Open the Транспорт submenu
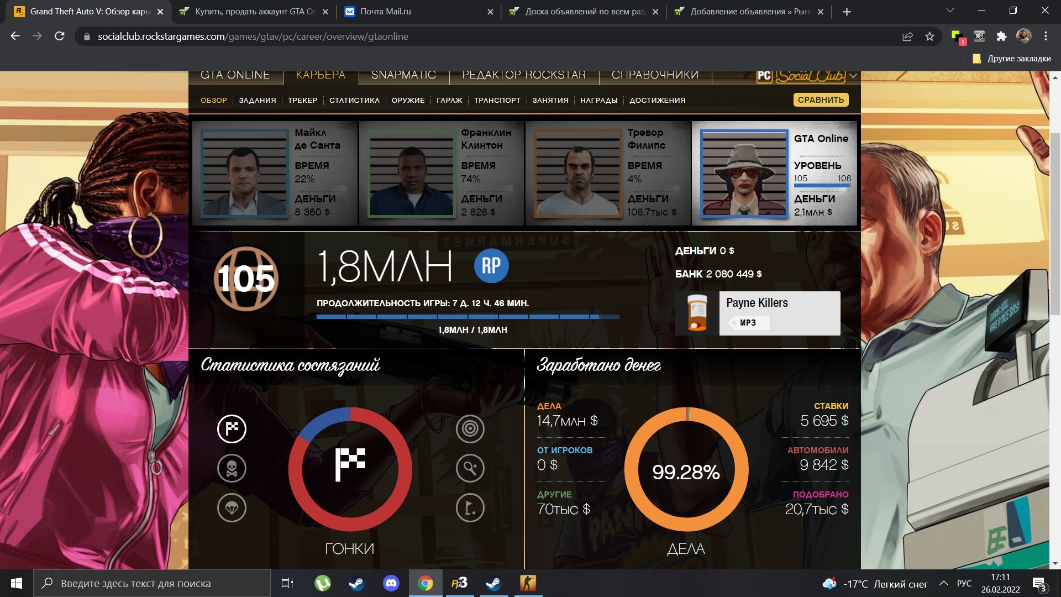This screenshot has width=1061, height=597. tap(497, 100)
